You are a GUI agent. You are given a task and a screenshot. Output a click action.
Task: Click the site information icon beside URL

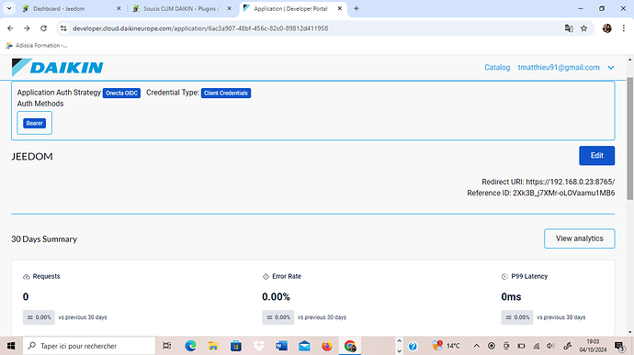(x=63, y=28)
